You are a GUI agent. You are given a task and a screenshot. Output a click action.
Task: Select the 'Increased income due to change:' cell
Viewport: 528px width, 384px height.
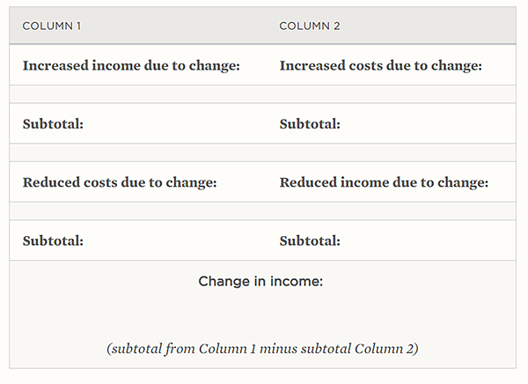tap(131, 66)
